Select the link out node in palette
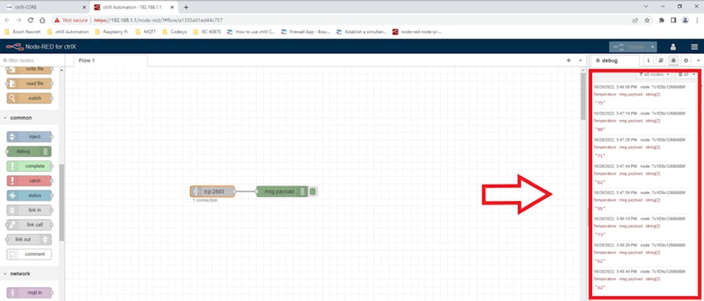 29,239
